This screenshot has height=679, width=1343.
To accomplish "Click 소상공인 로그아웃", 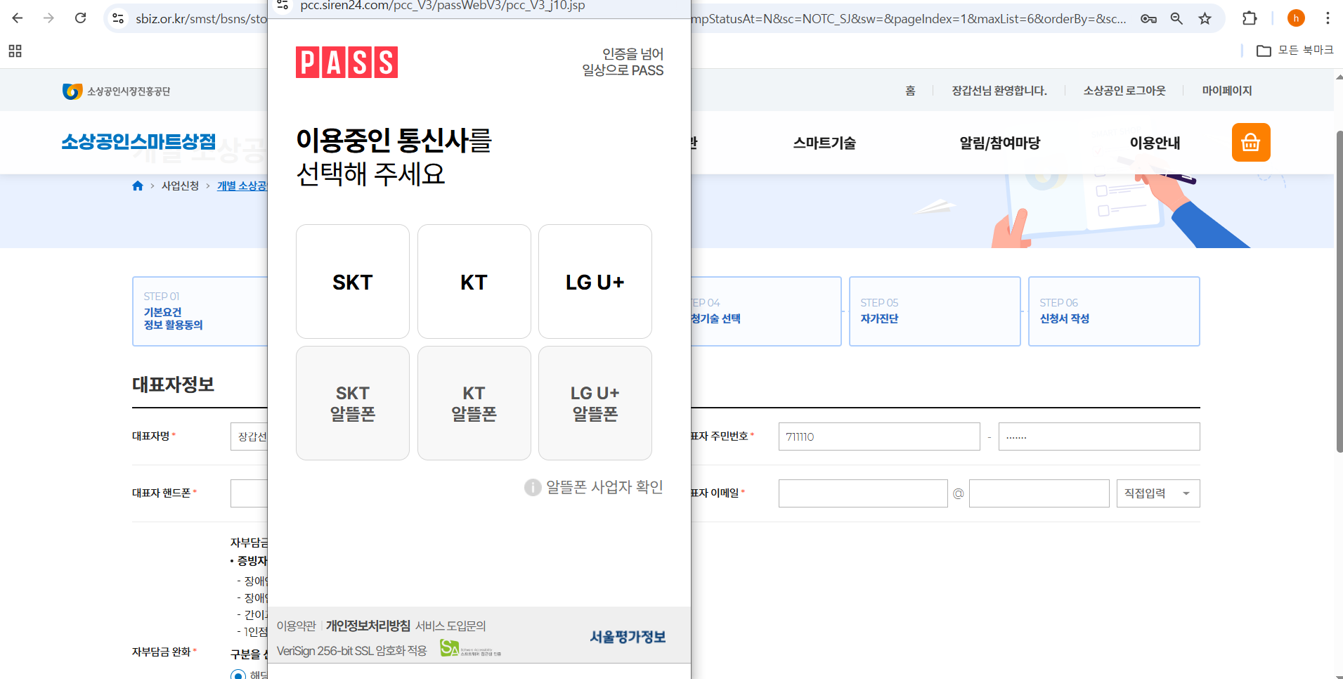I will (x=1124, y=91).
